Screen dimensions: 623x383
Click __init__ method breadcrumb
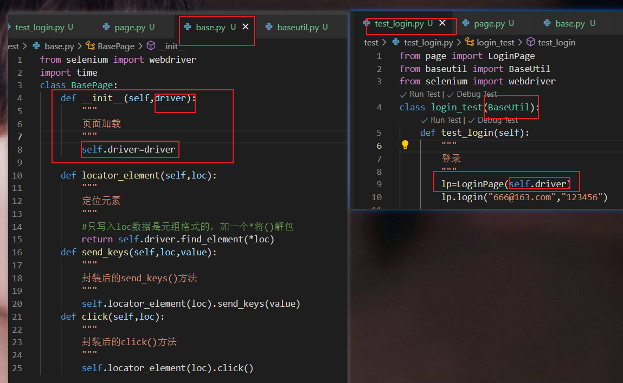tap(172, 47)
